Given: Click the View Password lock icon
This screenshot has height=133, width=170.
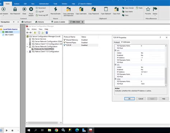Looking at the screenshot, I should [15, 9].
